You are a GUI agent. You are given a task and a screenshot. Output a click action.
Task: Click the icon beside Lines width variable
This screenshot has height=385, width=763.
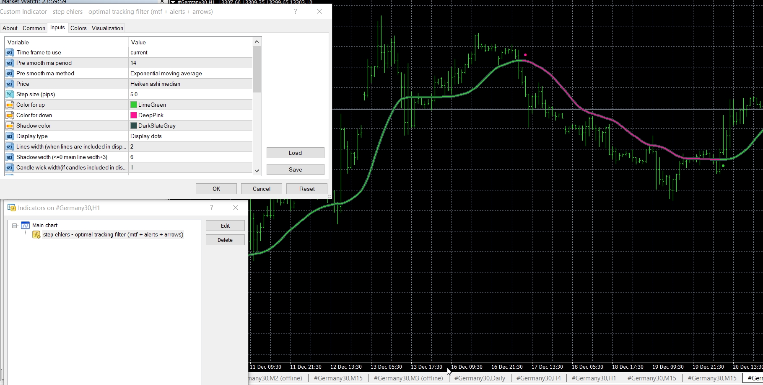[x=10, y=147]
